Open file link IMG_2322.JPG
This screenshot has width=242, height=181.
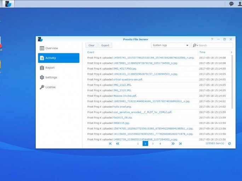tap(122, 85)
